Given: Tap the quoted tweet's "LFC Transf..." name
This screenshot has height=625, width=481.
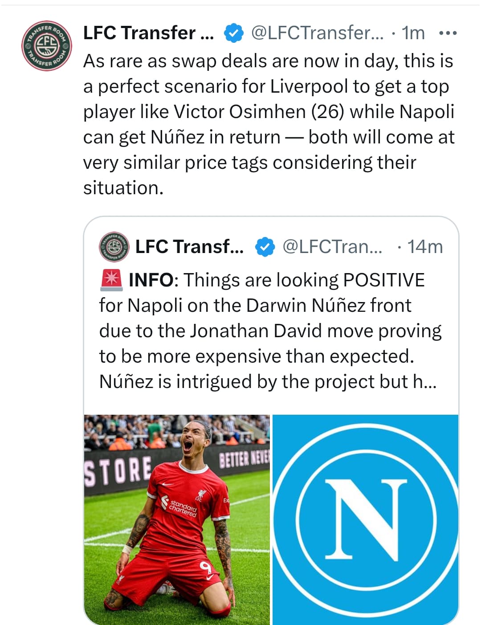Looking at the screenshot, I should [x=189, y=247].
